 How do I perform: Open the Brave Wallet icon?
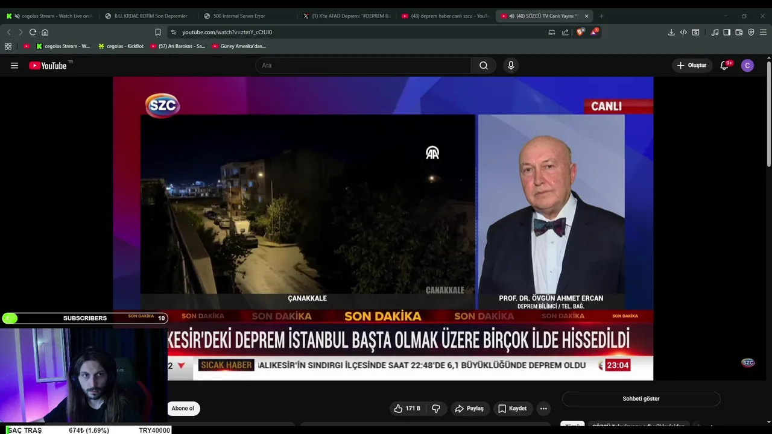click(x=739, y=32)
